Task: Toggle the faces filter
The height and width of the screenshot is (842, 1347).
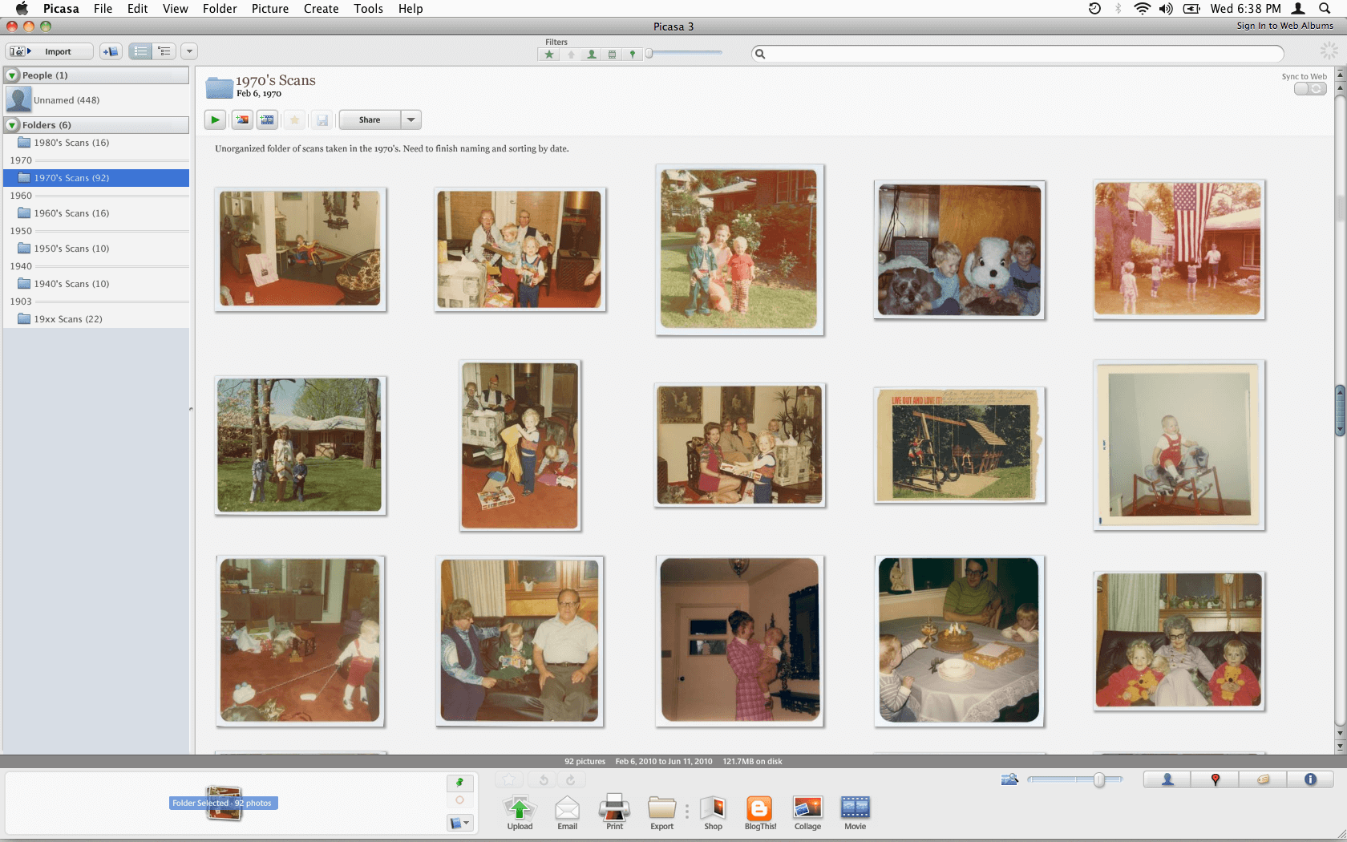Action: pyautogui.click(x=591, y=54)
